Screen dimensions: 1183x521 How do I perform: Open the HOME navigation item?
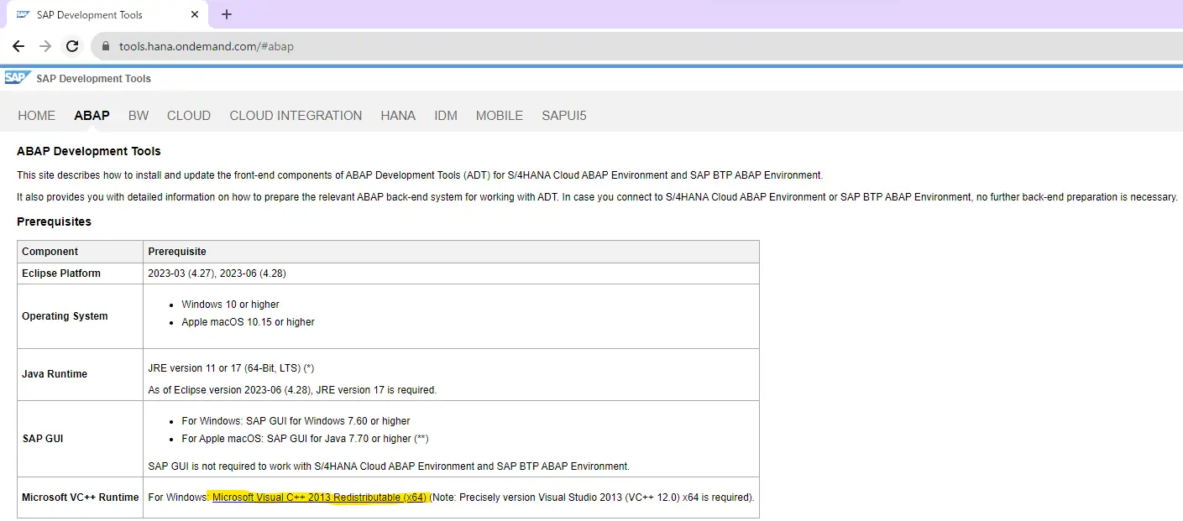[37, 116]
